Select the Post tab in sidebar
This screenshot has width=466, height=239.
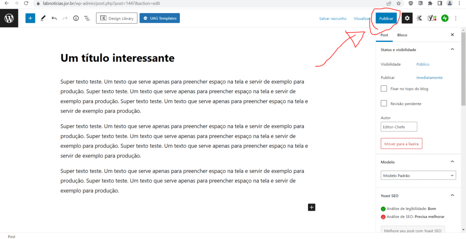pyautogui.click(x=385, y=35)
